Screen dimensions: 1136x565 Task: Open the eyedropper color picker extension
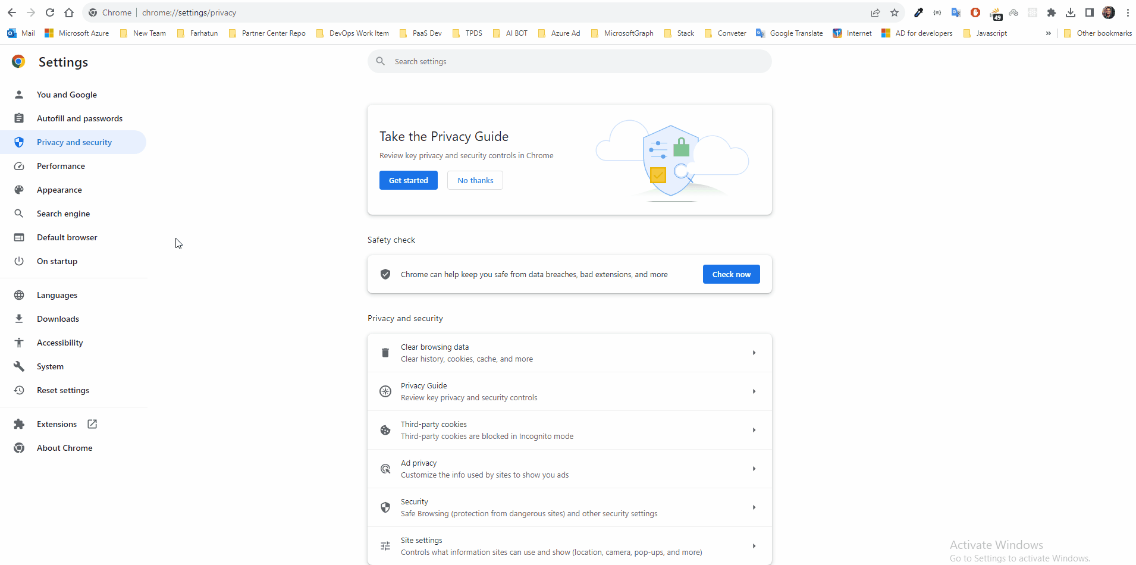pyautogui.click(x=918, y=12)
